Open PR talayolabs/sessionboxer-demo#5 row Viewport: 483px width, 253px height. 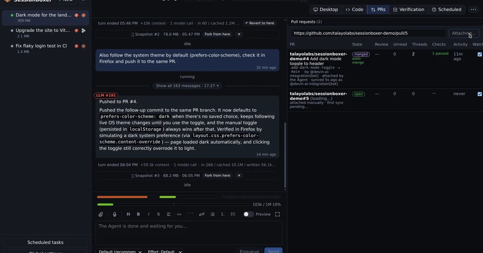point(385,100)
